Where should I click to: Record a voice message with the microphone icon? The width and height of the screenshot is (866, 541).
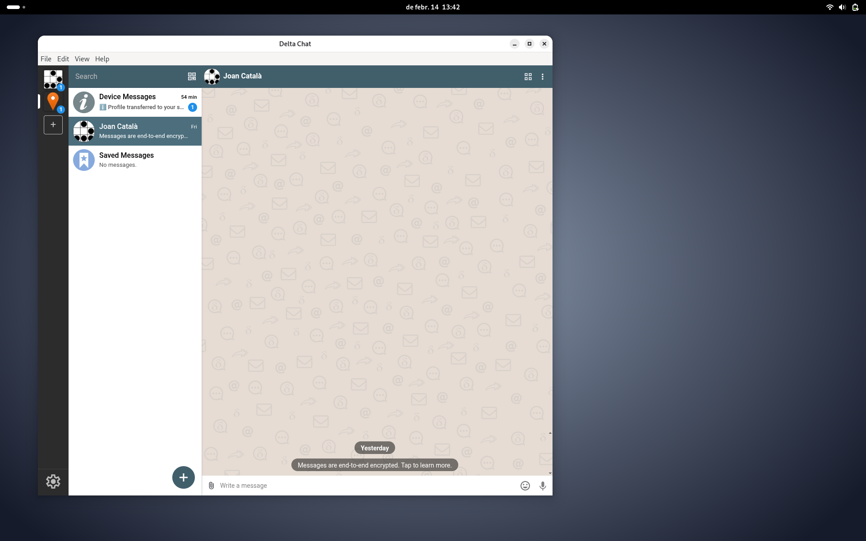pyautogui.click(x=542, y=486)
